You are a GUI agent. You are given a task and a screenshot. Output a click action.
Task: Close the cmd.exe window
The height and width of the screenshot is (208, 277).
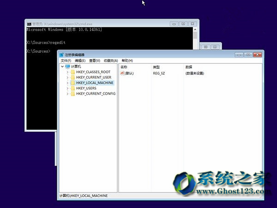193,24
